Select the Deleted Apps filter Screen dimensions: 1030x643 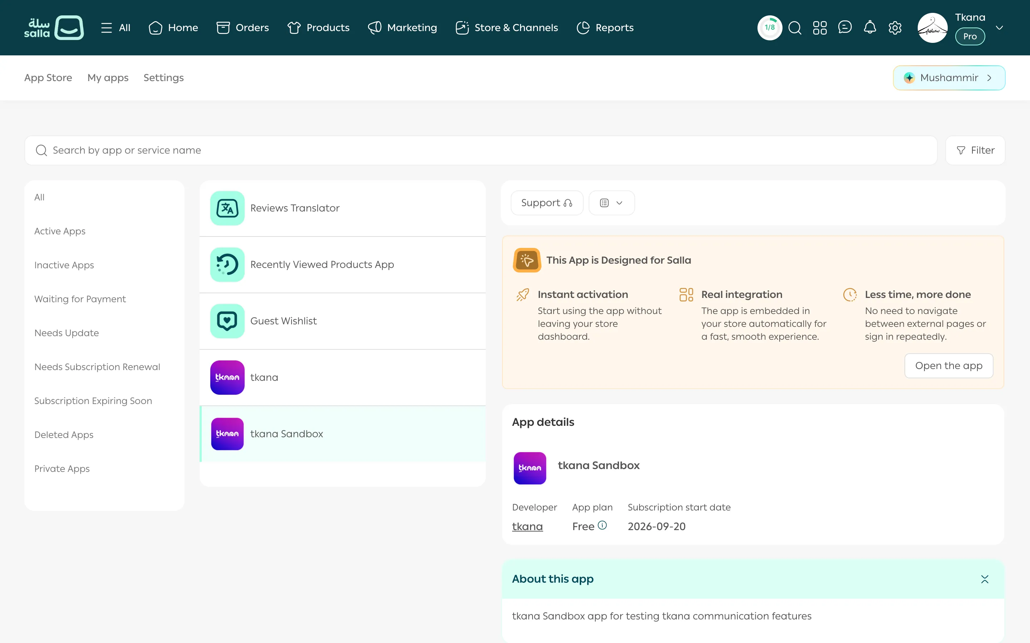(x=64, y=435)
